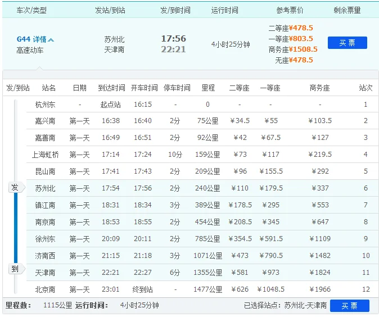The width and height of the screenshot is (379, 317).
Task: Select the 参考票价 column header
Action: pos(290,10)
